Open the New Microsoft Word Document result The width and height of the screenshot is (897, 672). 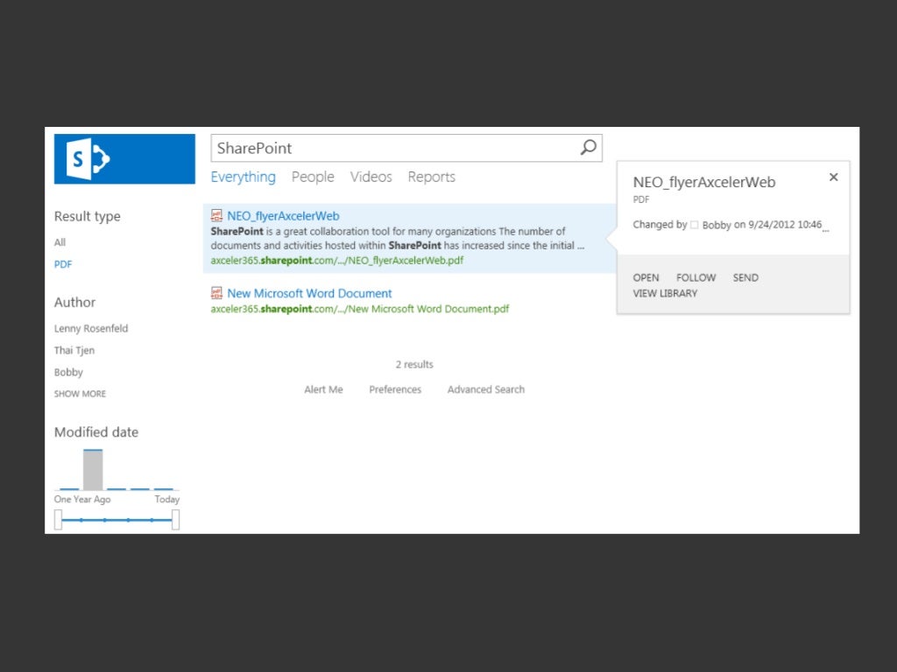coord(309,293)
